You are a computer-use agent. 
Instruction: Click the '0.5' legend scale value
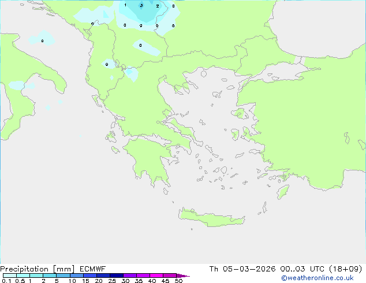coord(20,281)
